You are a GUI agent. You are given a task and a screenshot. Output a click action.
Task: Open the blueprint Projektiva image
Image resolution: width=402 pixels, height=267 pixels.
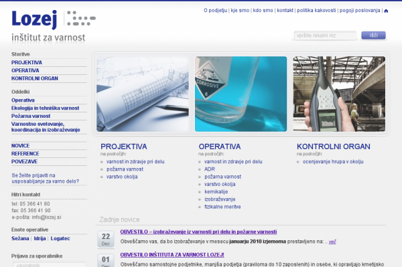(x=143, y=94)
